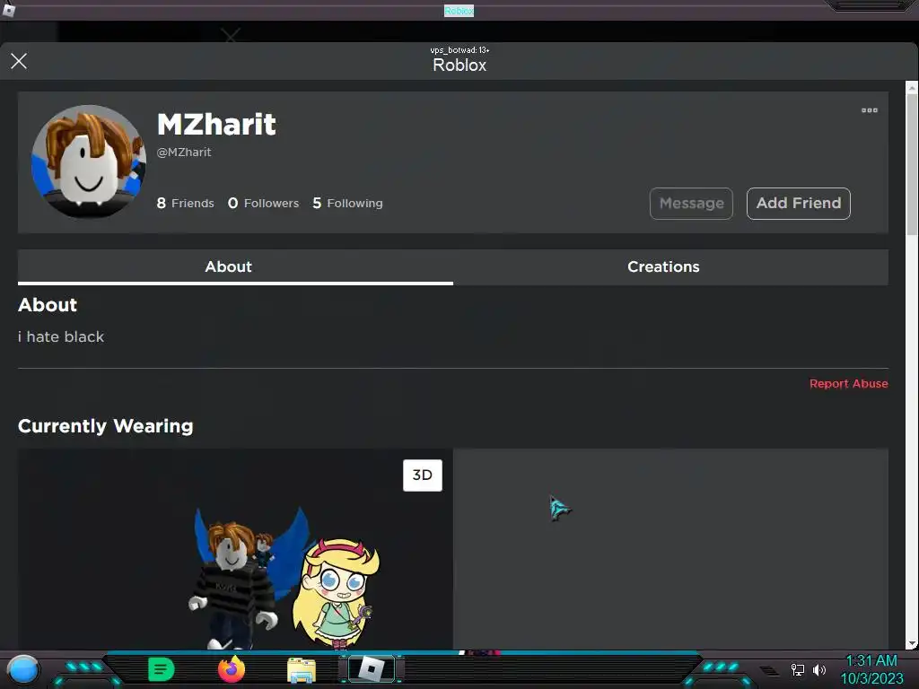Viewport: 919px width, 689px height.
Task: Click the 'i hate black' about text
Action: (x=61, y=337)
